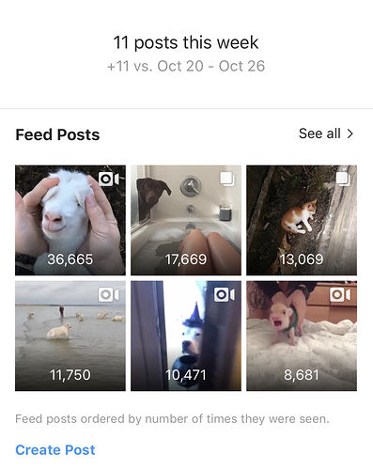The height and width of the screenshot is (470, 373).
Task: Tap video icon on beach dogs post
Action: pos(109,295)
